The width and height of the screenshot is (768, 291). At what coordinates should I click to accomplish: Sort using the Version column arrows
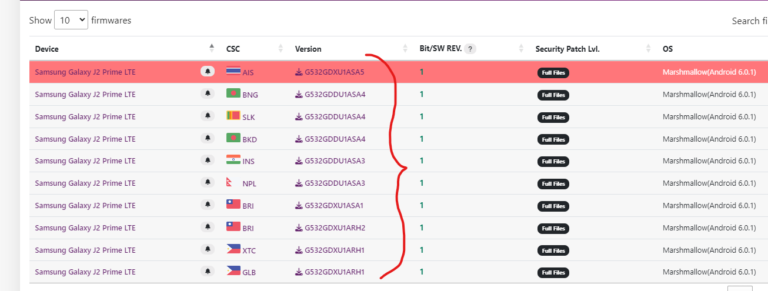(405, 49)
